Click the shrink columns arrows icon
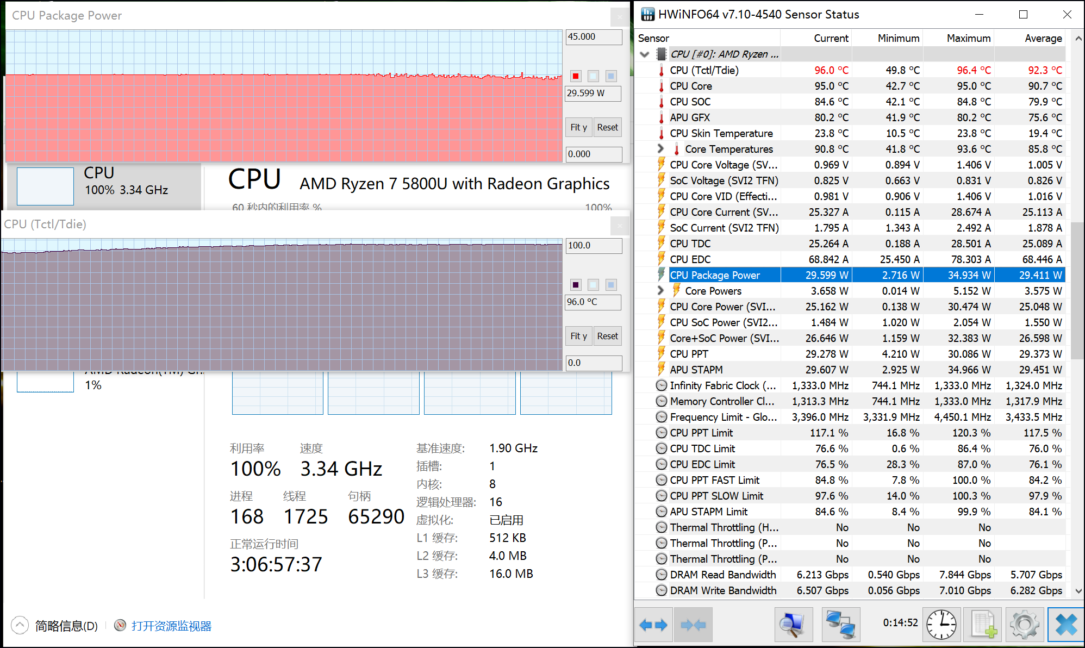This screenshot has width=1085, height=648. tap(693, 625)
